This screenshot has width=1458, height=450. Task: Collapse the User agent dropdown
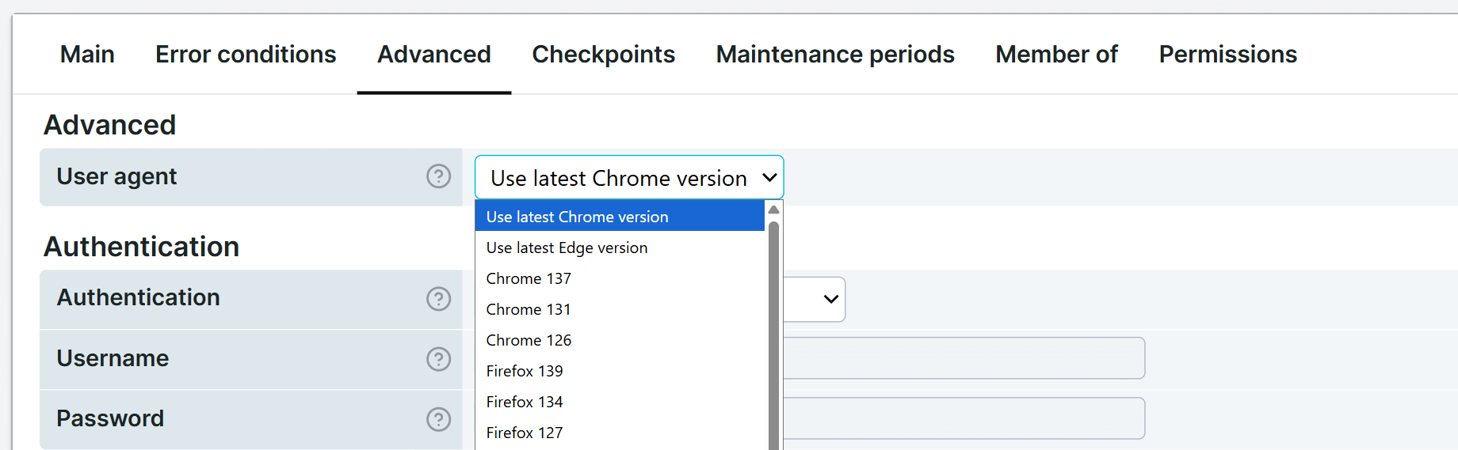(x=628, y=178)
